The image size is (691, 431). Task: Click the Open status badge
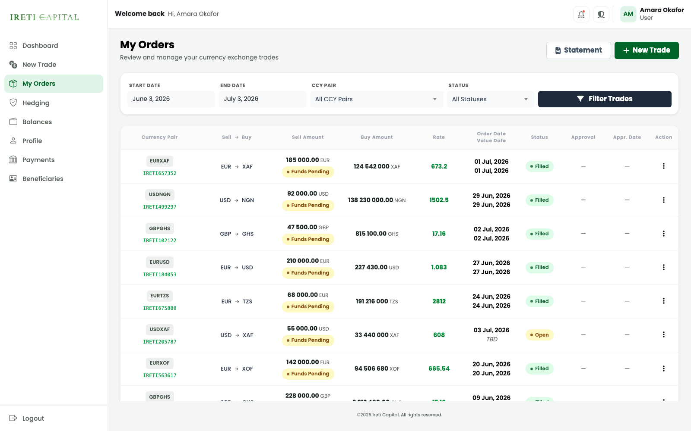539,335
